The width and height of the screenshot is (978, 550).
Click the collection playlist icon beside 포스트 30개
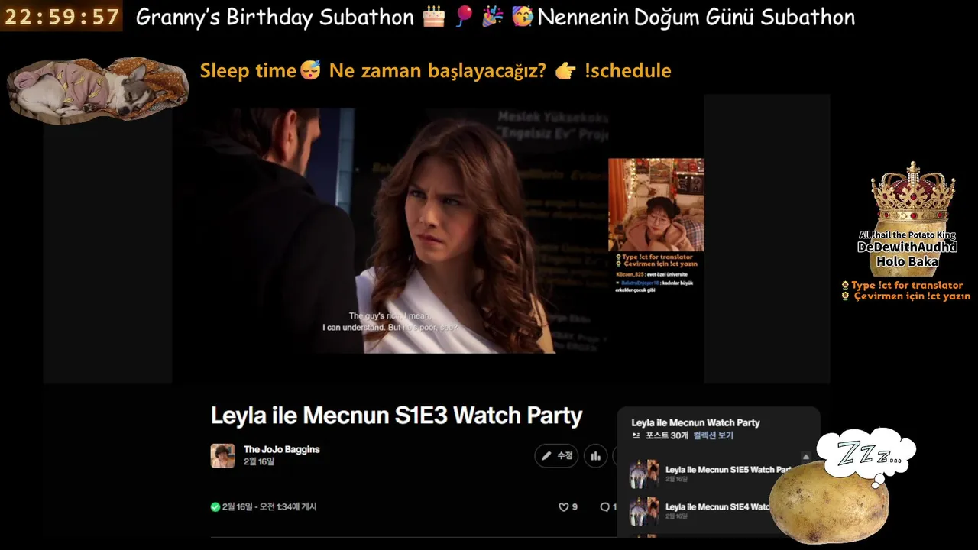636,435
